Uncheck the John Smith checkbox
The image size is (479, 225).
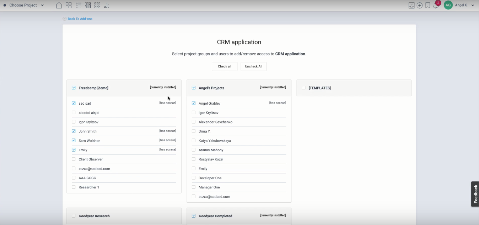click(74, 131)
